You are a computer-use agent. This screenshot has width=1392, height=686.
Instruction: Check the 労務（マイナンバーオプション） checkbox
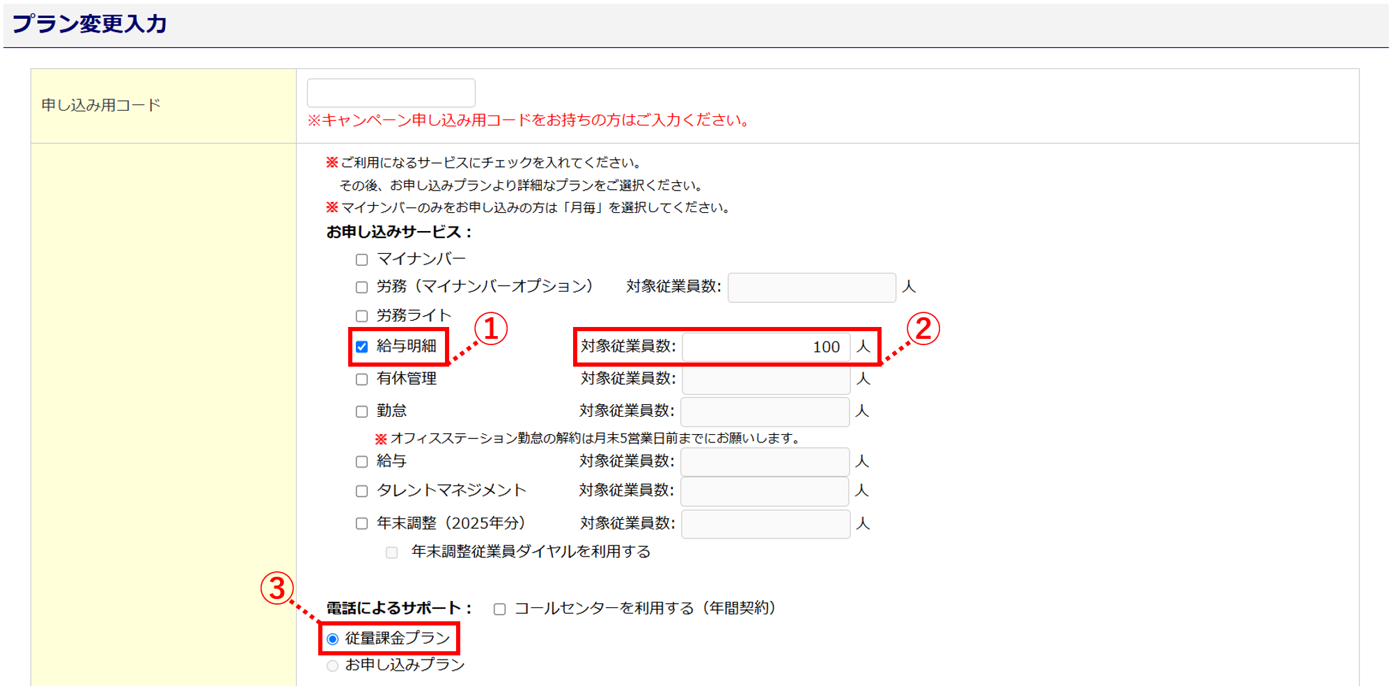[x=361, y=287]
